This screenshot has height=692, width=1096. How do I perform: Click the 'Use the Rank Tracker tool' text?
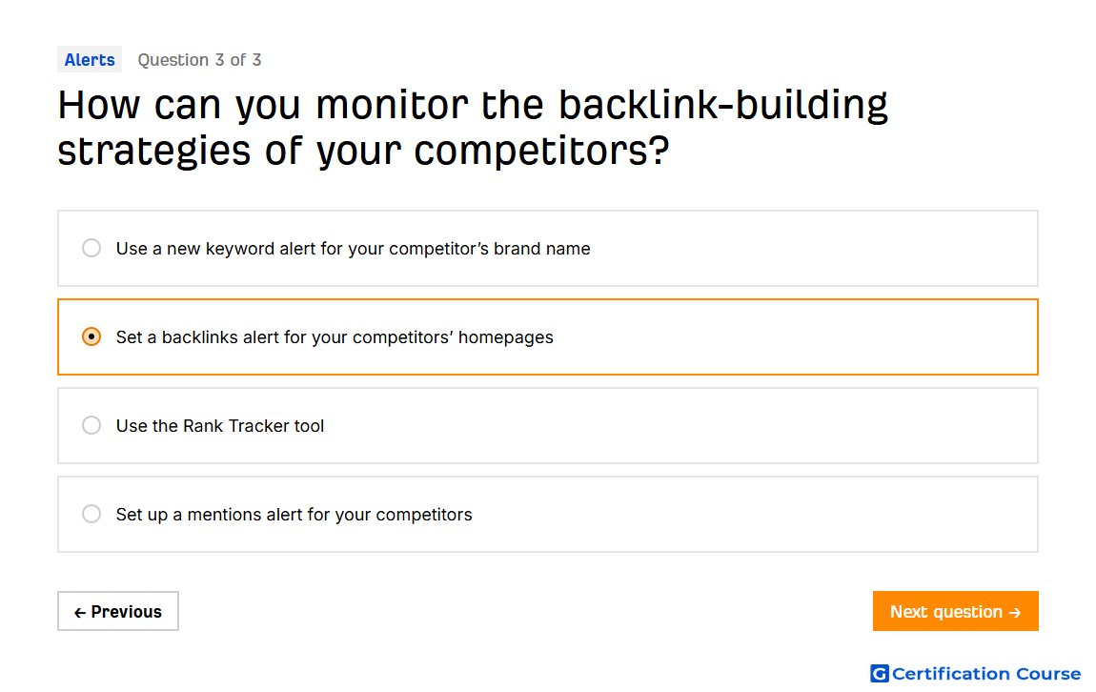pos(219,426)
